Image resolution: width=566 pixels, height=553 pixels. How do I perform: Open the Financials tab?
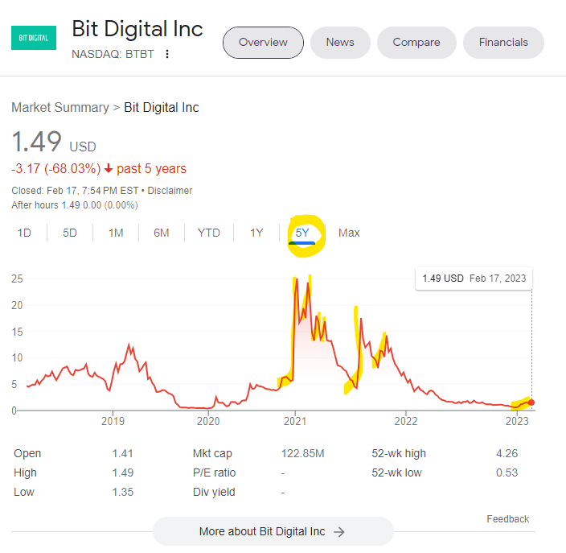[x=503, y=43]
